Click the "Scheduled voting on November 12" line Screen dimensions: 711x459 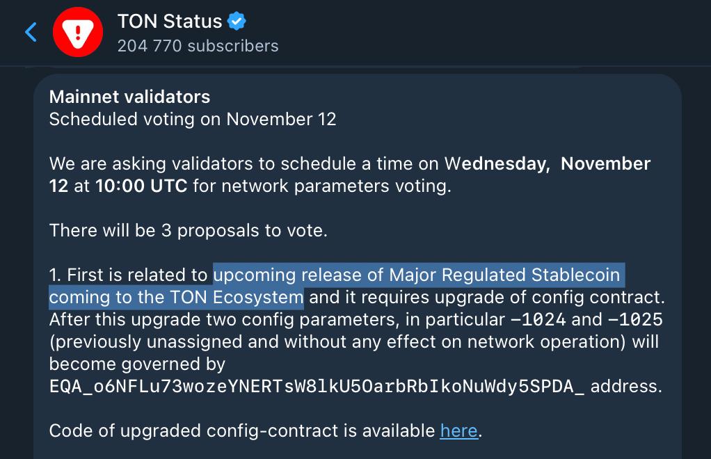coord(193,119)
